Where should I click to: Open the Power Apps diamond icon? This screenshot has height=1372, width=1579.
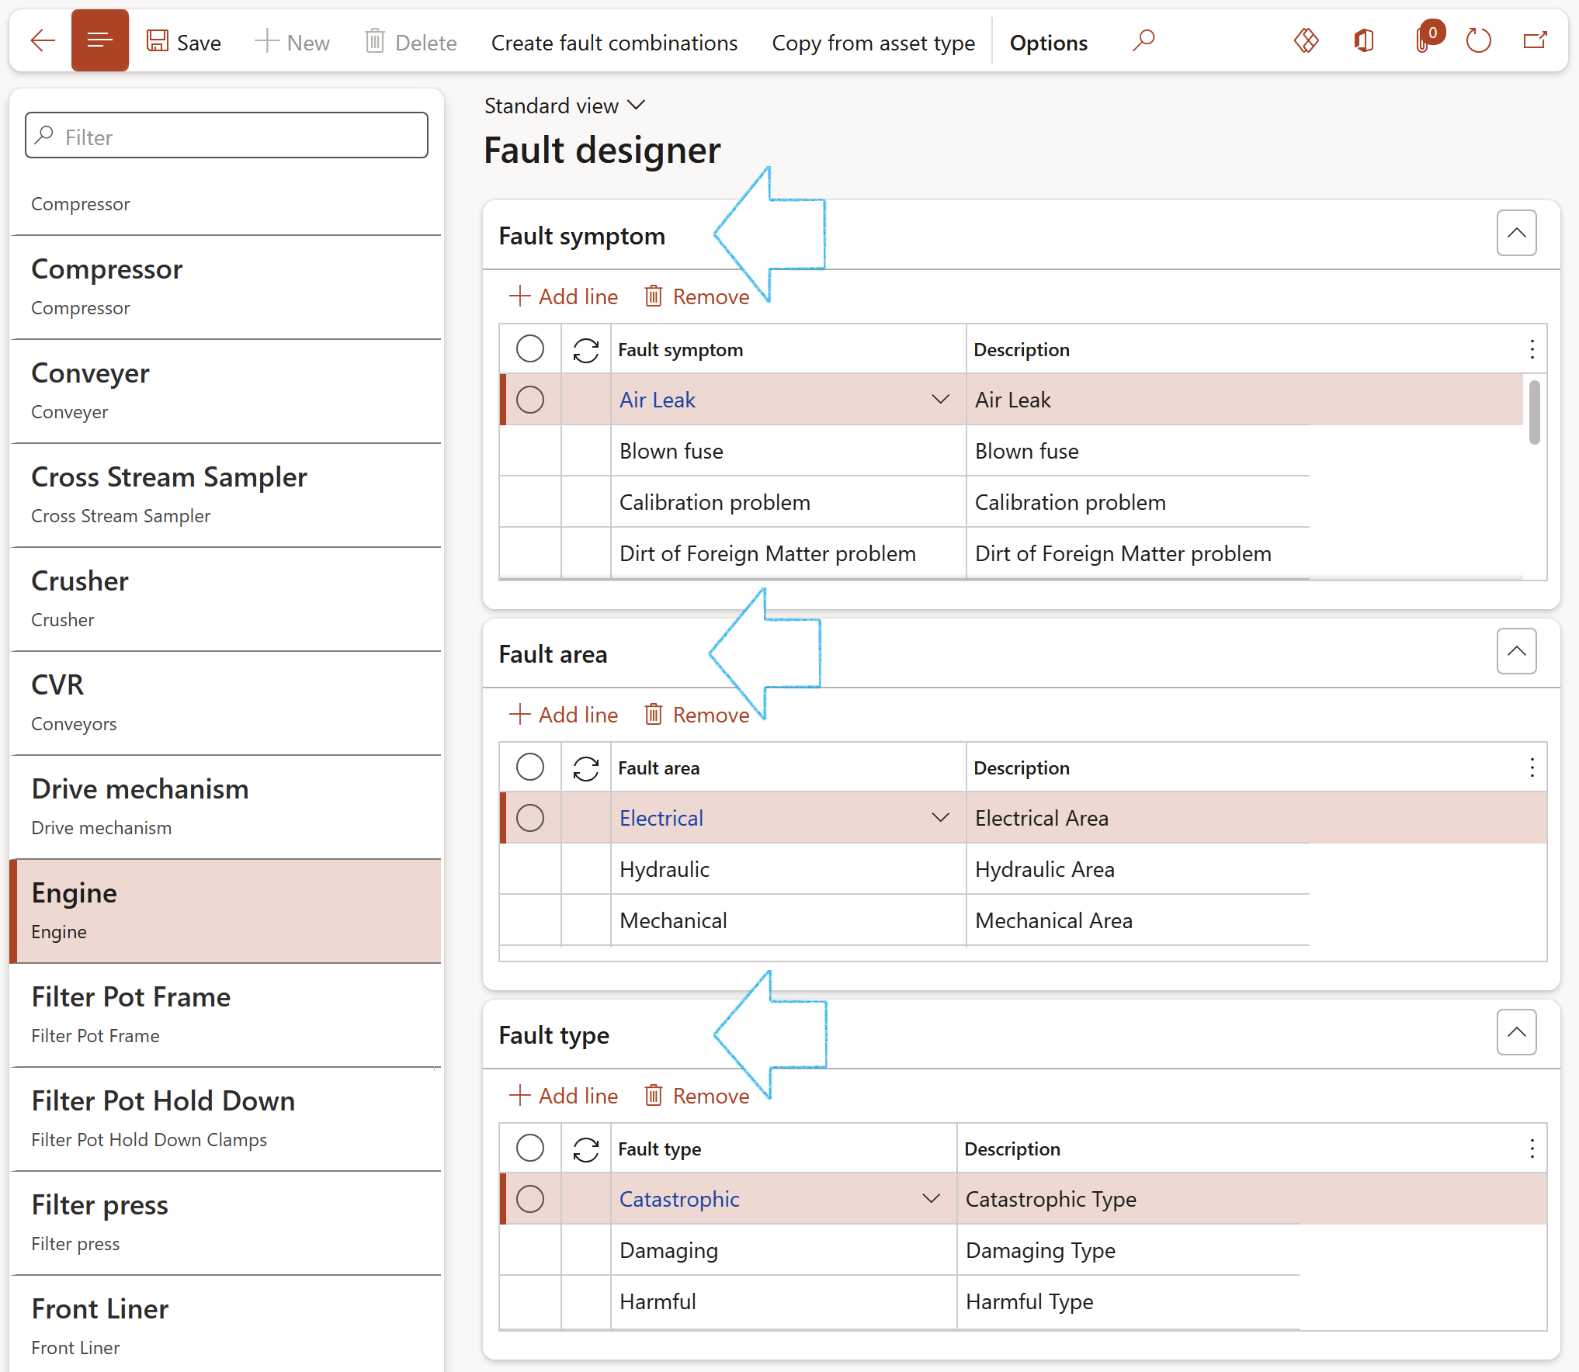pos(1307,40)
